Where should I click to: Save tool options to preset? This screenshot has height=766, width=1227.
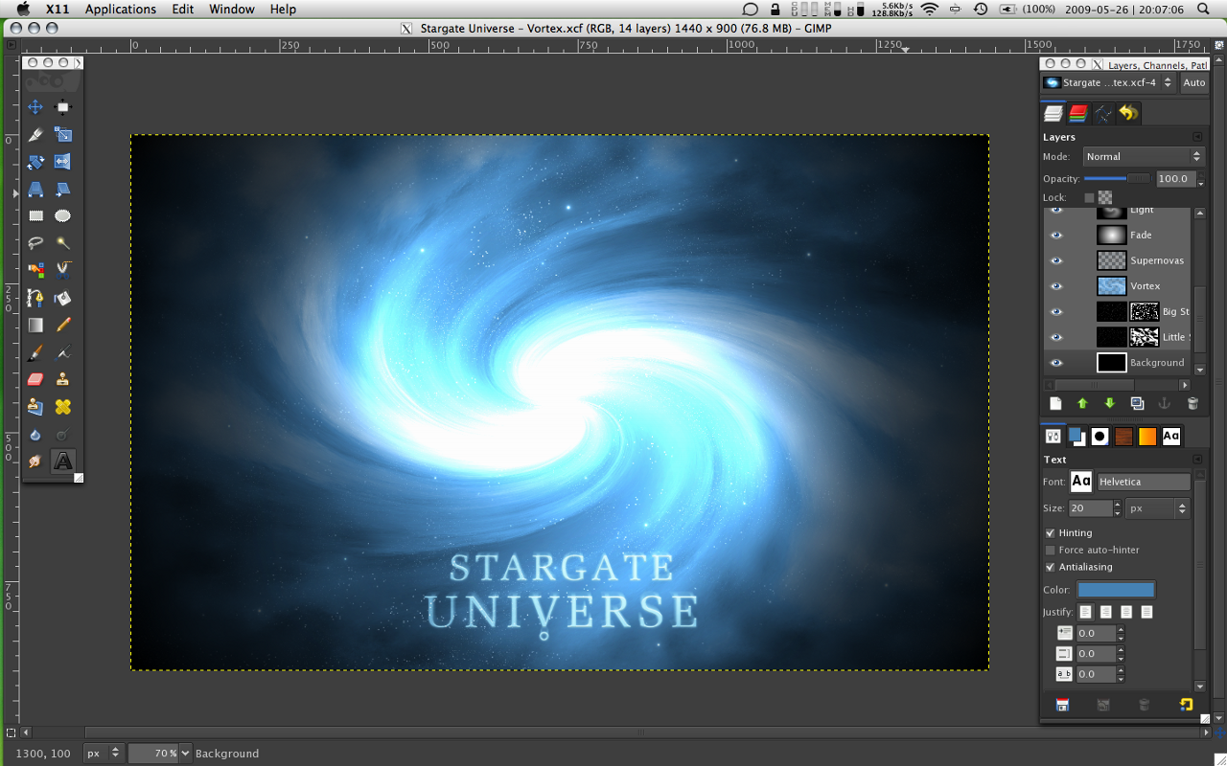pos(1062,705)
